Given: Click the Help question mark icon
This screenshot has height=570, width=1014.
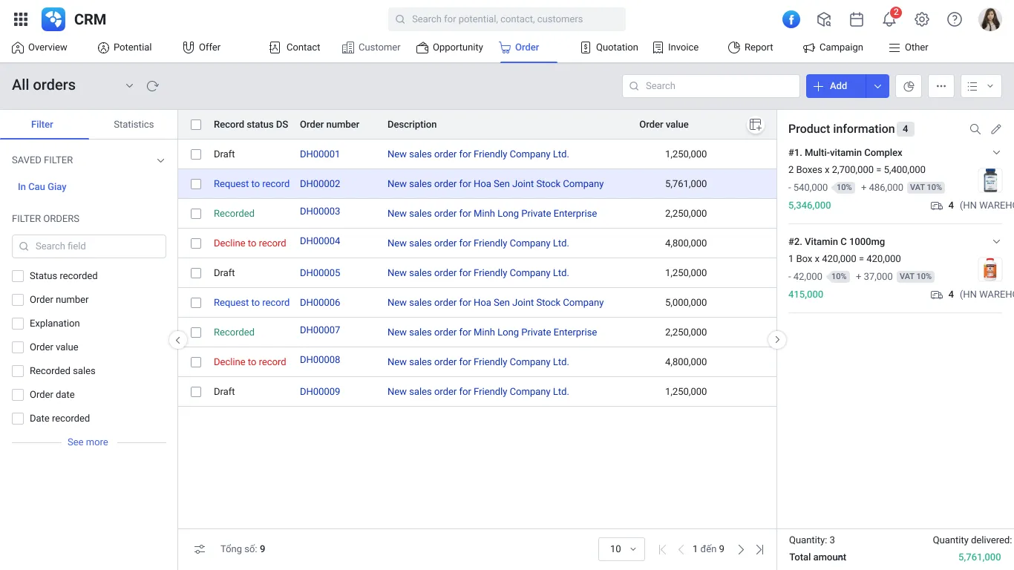Looking at the screenshot, I should (954, 19).
